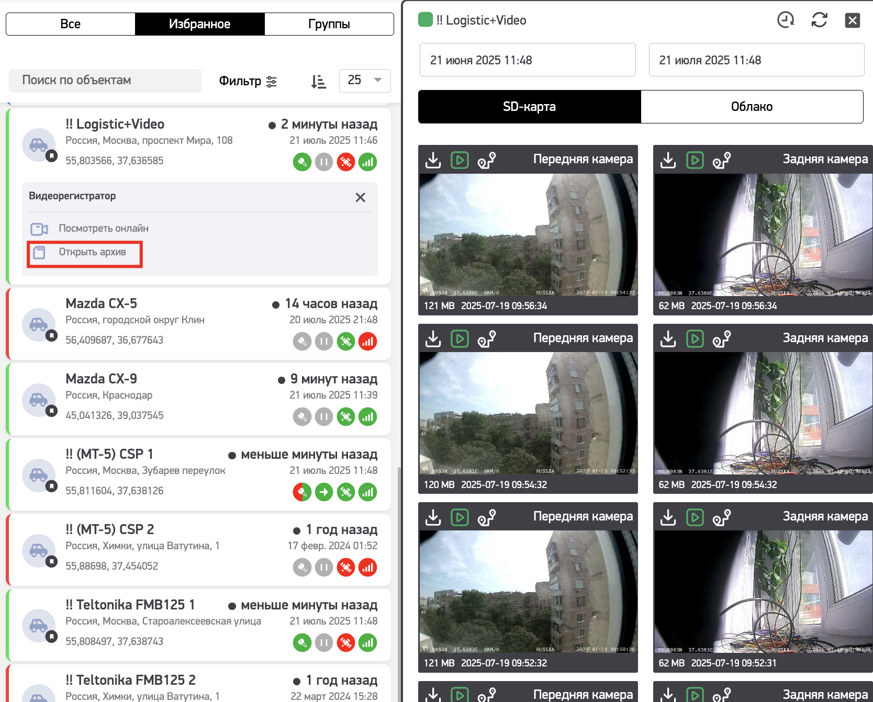The height and width of the screenshot is (702, 873).
Task: Open the Группы tab
Action: point(329,24)
